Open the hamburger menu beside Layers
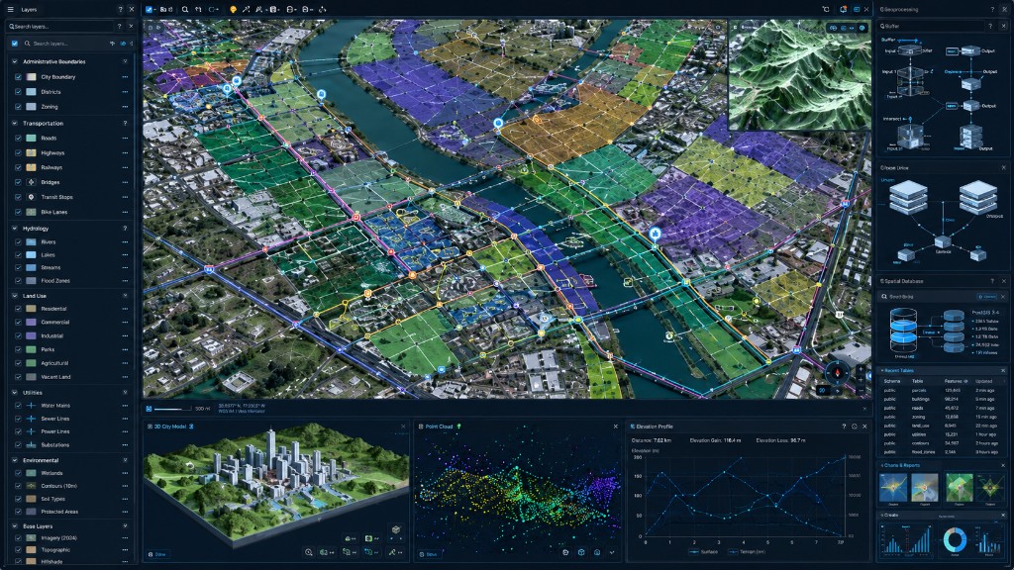Screen dimensions: 1014x570 [x=10, y=10]
